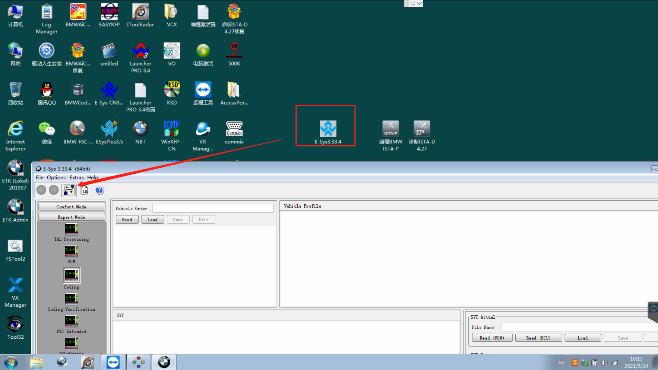Open the WeChat desktop icon

pyautogui.click(x=47, y=132)
